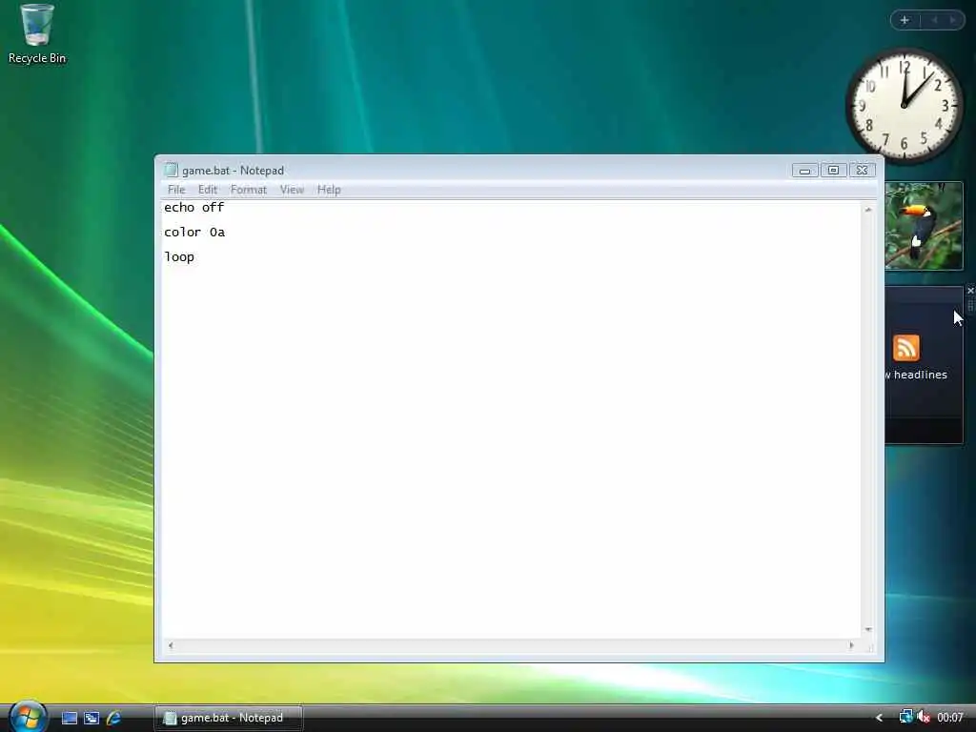This screenshot has height=732, width=976.
Task: Click the Notepad window title text
Action: tap(233, 171)
